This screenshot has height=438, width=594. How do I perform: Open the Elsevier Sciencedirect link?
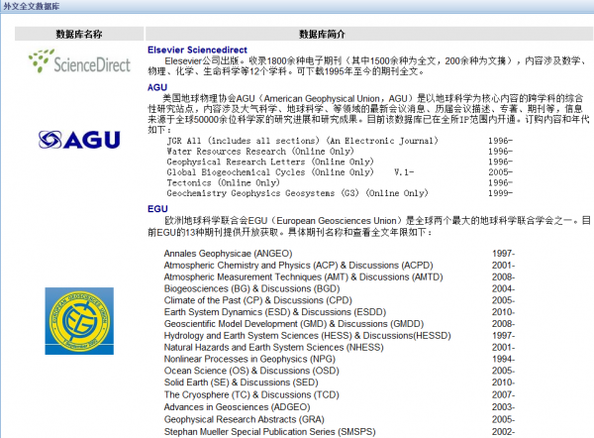point(197,50)
